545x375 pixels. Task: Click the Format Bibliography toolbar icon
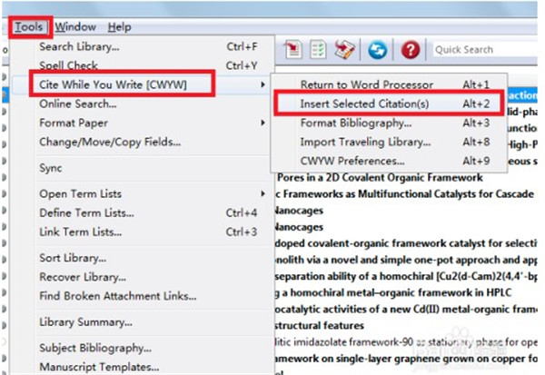319,49
